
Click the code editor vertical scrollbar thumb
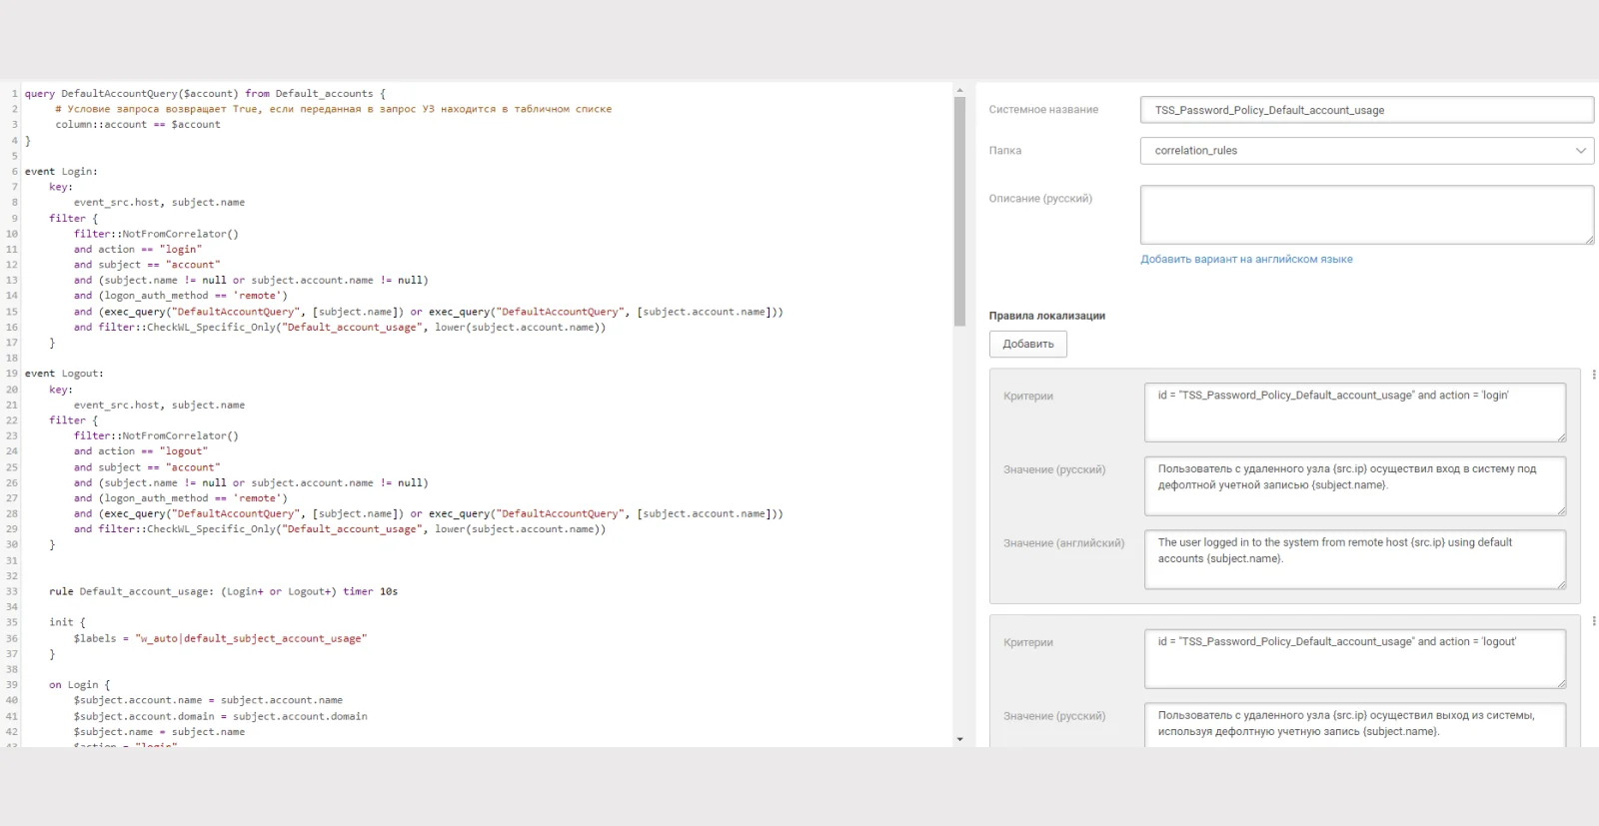pos(959,212)
